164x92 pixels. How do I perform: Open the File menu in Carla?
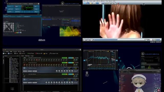[4, 52]
